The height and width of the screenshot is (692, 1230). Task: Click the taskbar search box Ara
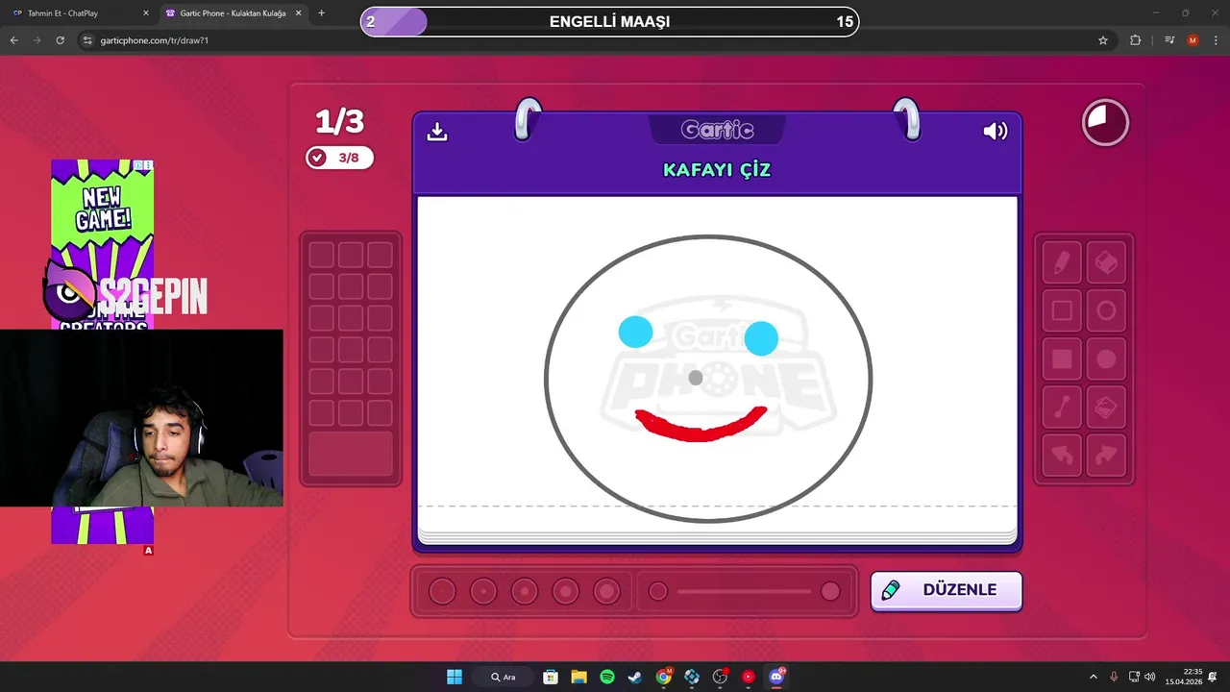point(504,677)
